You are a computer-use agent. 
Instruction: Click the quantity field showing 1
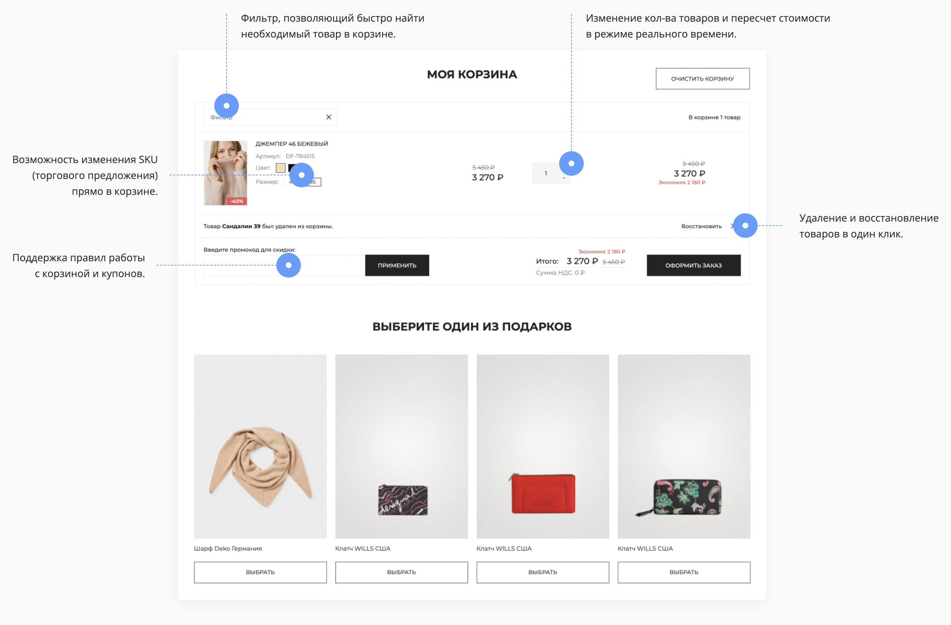(546, 173)
